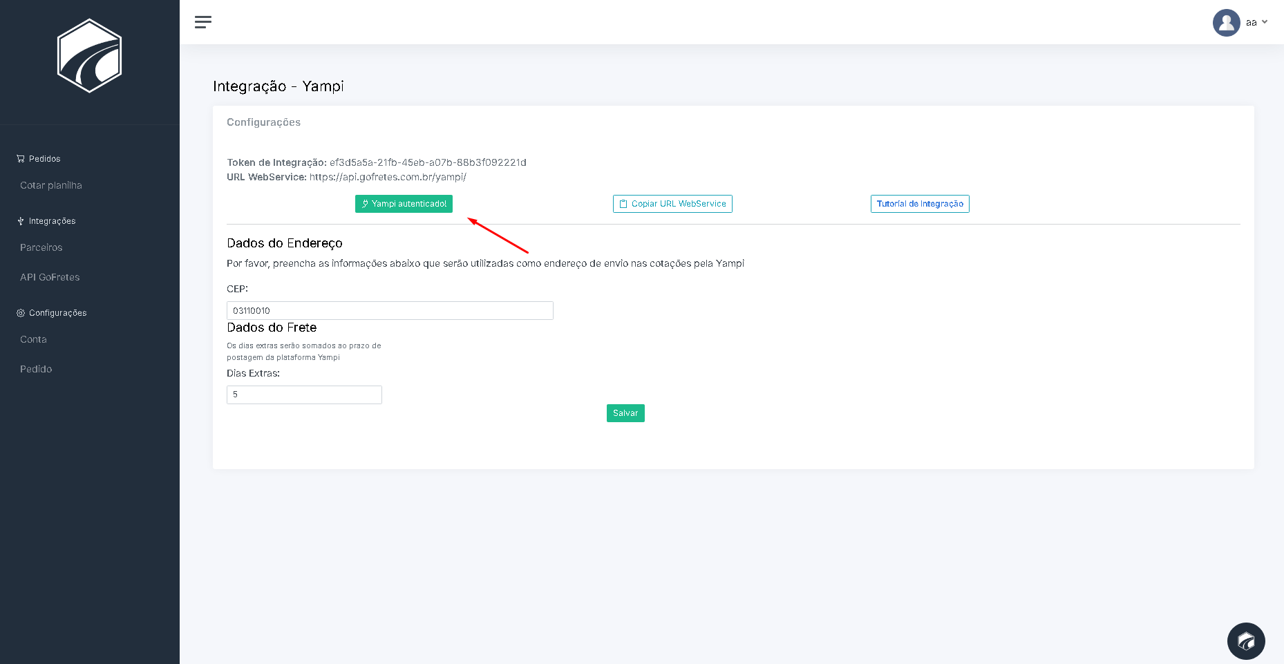Open the floating GoFretes chat widget
This screenshot has height=664, width=1284.
click(x=1246, y=641)
